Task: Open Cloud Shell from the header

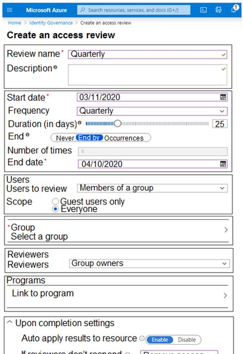Action: [x=203, y=10]
